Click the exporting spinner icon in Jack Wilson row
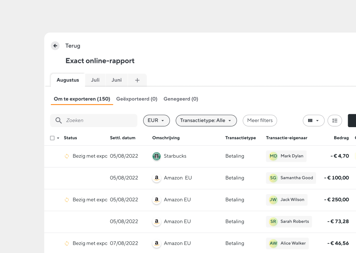Screen dimensions: 356x253 pyautogui.click(x=67, y=200)
